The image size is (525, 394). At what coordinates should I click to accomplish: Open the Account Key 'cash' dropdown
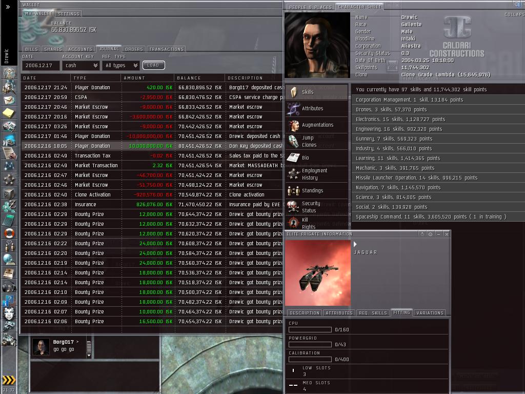pos(80,65)
